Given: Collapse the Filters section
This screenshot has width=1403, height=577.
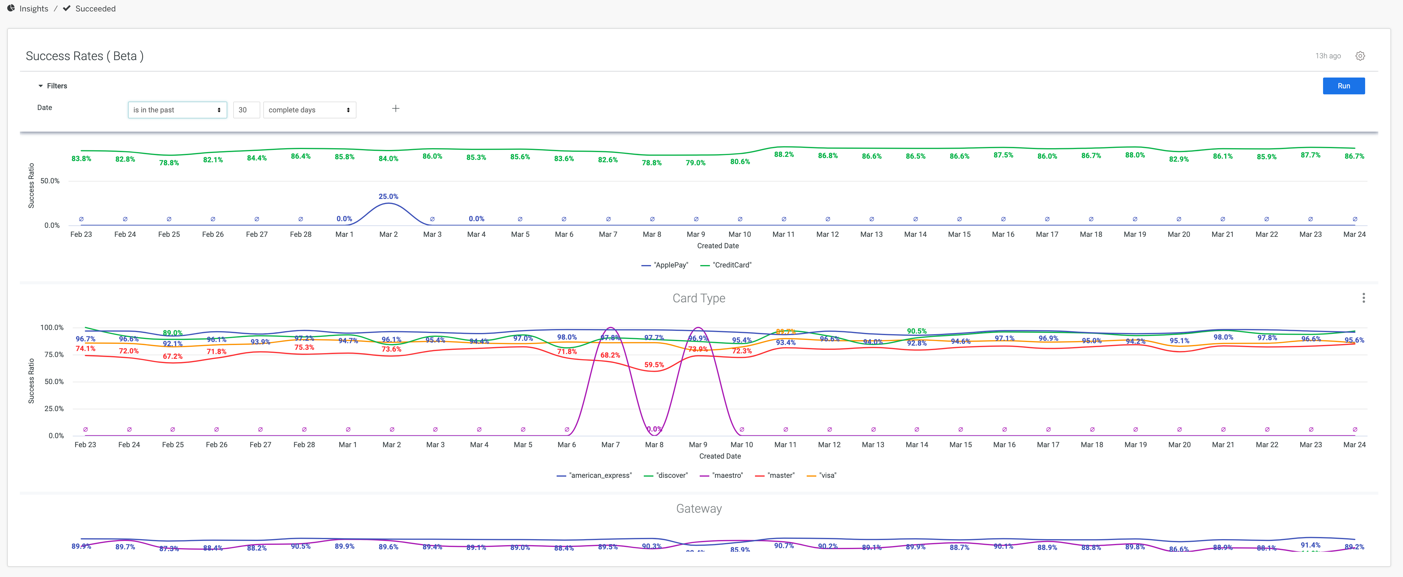Looking at the screenshot, I should coord(52,86).
